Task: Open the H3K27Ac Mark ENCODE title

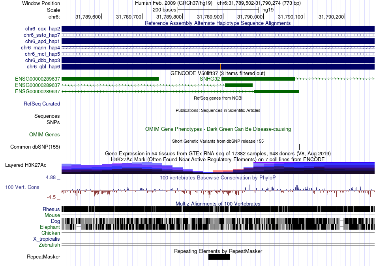Action: 218,159
